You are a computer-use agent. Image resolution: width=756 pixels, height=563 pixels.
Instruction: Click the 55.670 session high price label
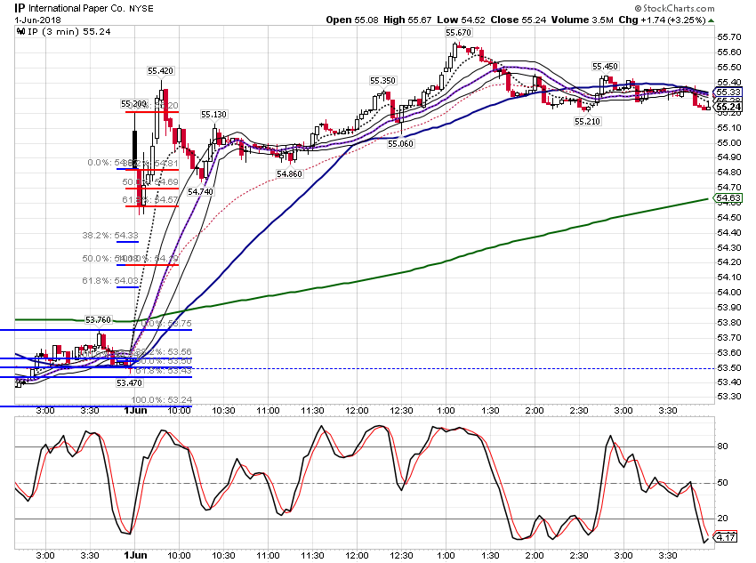click(x=459, y=33)
